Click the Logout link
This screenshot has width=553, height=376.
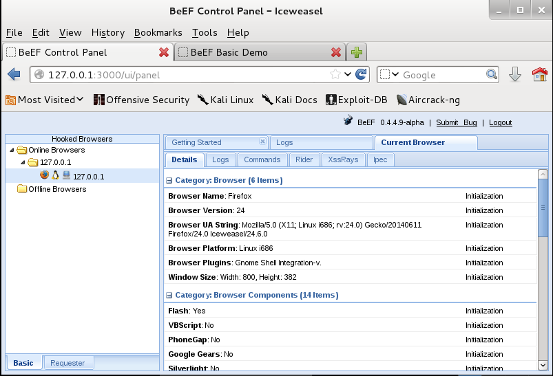pos(501,122)
